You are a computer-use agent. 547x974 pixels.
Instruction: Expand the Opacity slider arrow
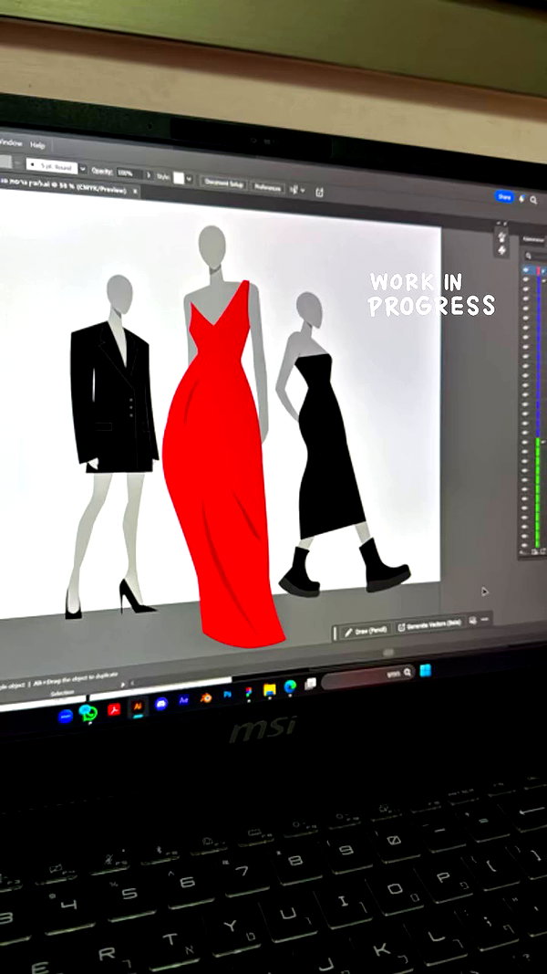pos(149,175)
